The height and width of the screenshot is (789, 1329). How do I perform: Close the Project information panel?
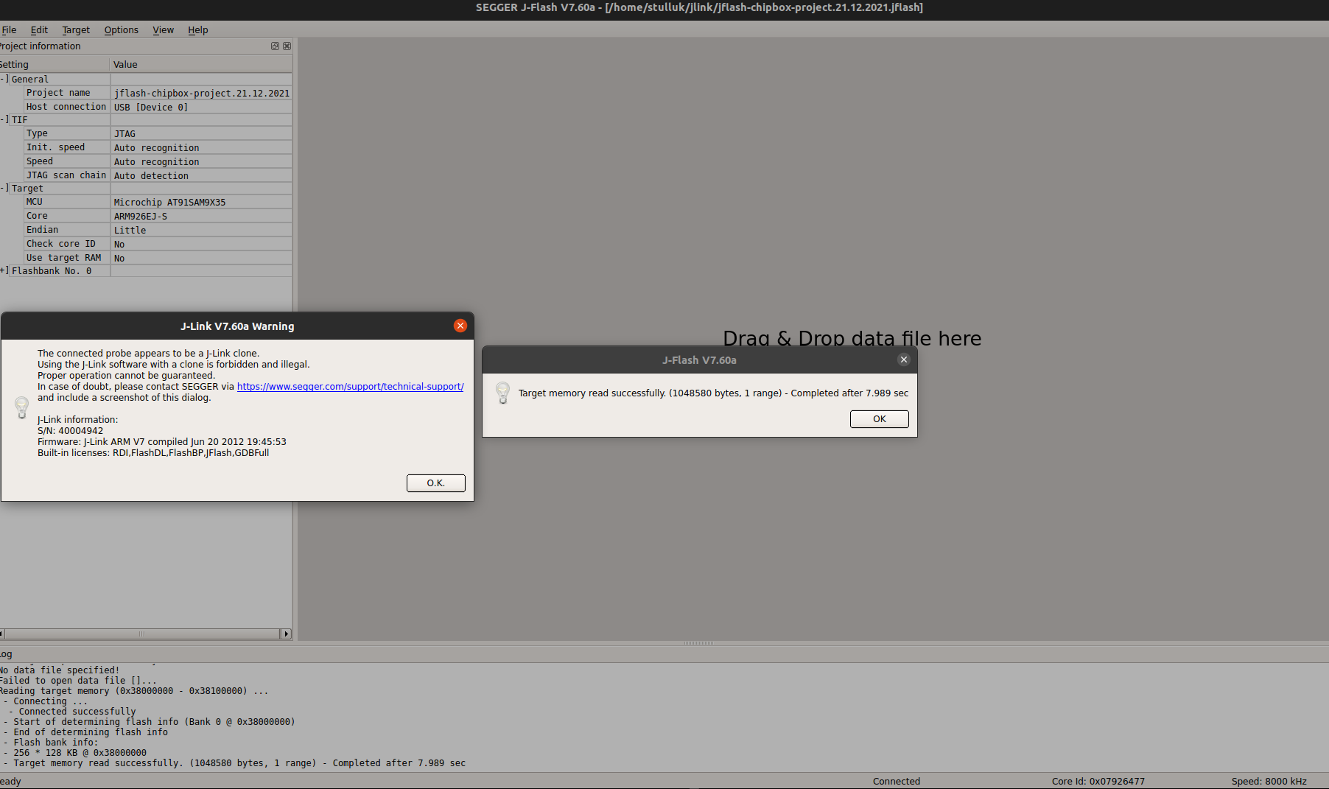(287, 46)
